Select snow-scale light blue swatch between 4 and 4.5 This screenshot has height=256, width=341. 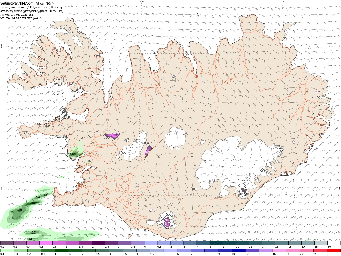pos(151,243)
